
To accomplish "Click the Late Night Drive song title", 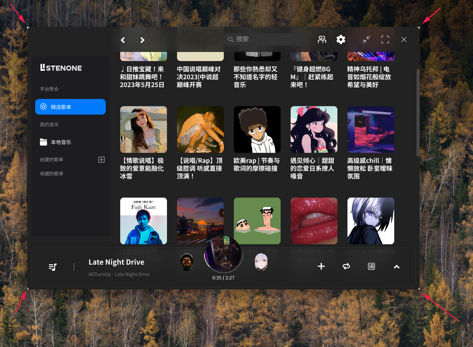I will click(x=116, y=262).
